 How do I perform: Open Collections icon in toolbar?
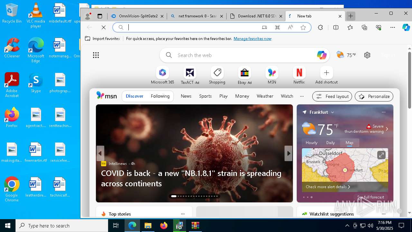364,27
